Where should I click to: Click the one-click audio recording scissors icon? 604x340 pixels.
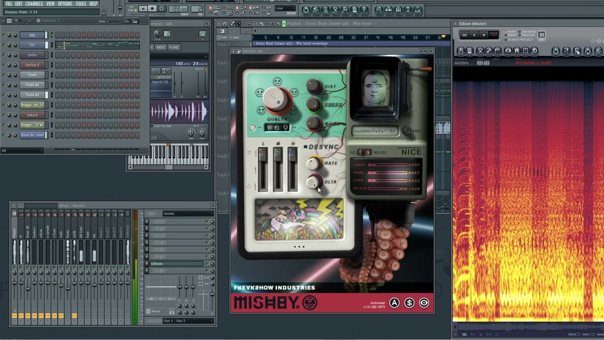point(335,10)
